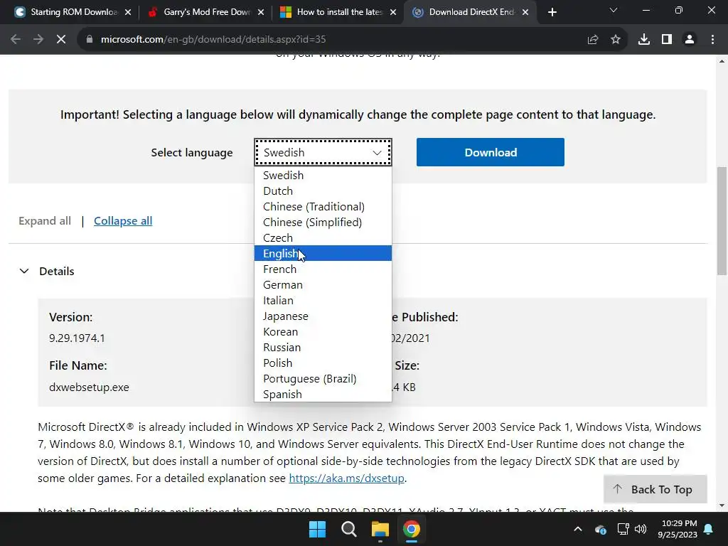This screenshot has width=728, height=546.
Task: Open the Chrome profile icon
Action: 690,40
